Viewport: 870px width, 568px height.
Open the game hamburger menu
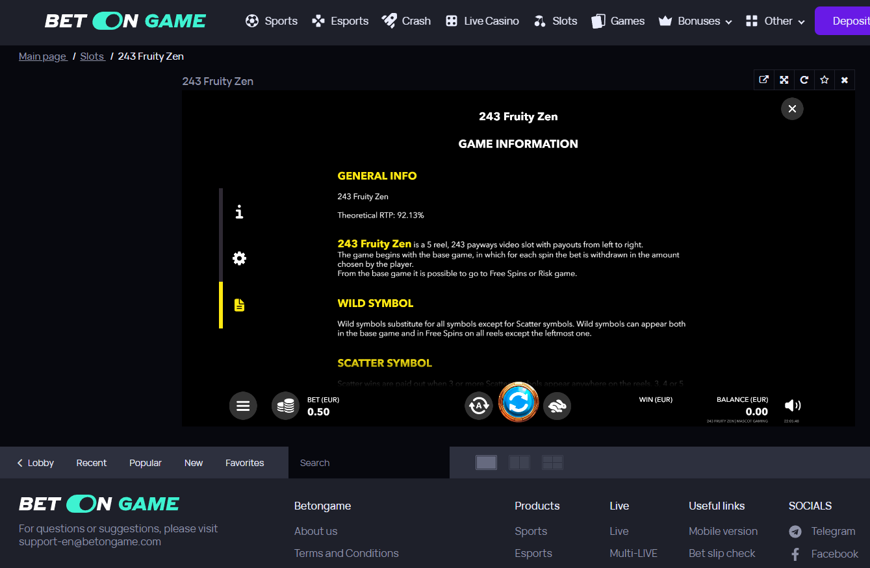click(243, 406)
